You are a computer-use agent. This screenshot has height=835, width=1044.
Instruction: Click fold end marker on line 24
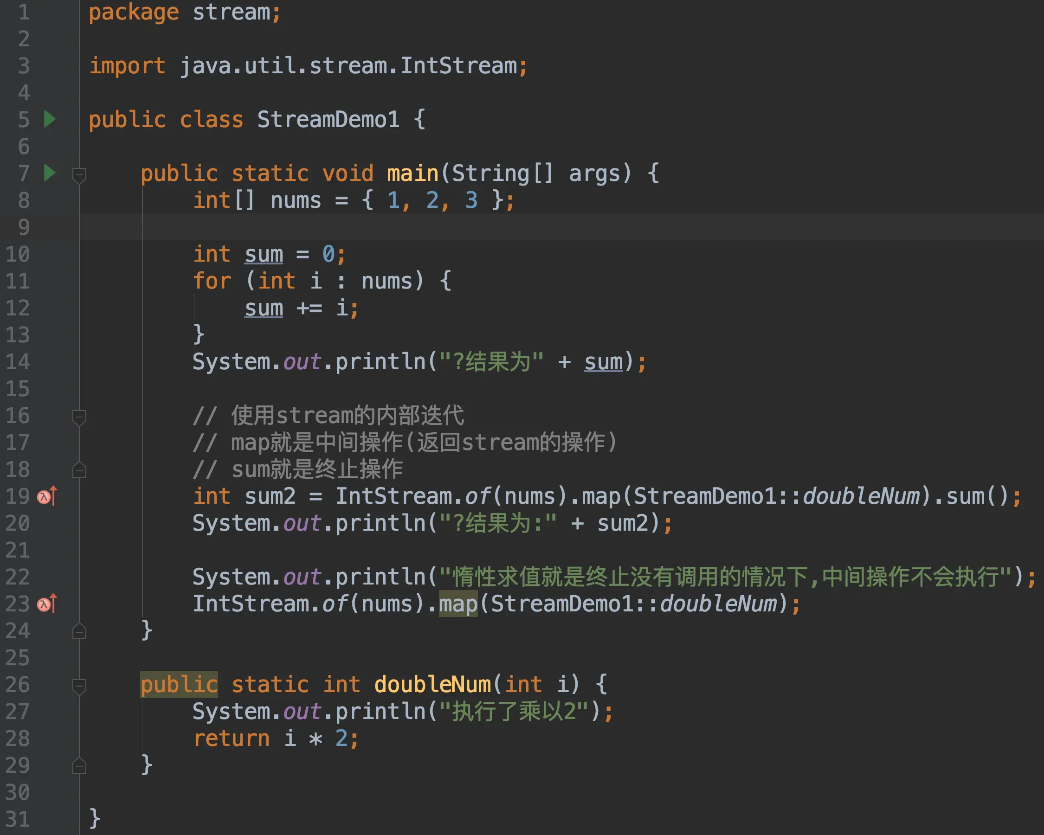coord(79,631)
